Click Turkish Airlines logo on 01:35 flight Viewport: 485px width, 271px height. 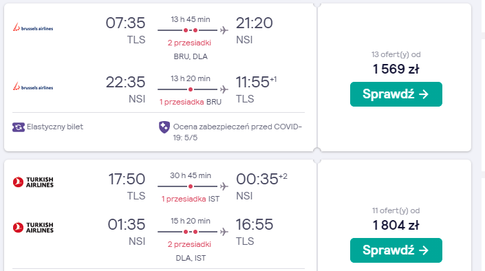[33, 228]
